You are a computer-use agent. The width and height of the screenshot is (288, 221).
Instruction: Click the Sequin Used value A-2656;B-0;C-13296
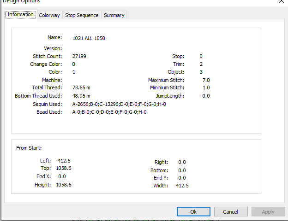[x=119, y=104]
